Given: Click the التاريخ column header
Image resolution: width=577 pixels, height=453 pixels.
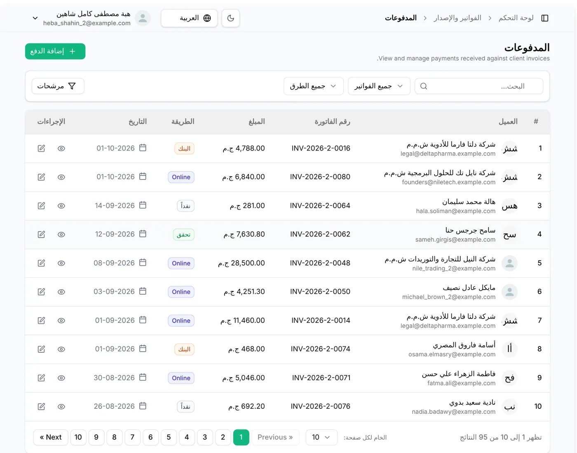Looking at the screenshot, I should pyautogui.click(x=138, y=122).
